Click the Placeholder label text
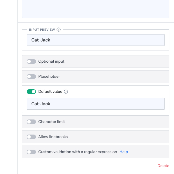Image resolution: width=174 pixels, height=174 pixels. tap(49, 77)
